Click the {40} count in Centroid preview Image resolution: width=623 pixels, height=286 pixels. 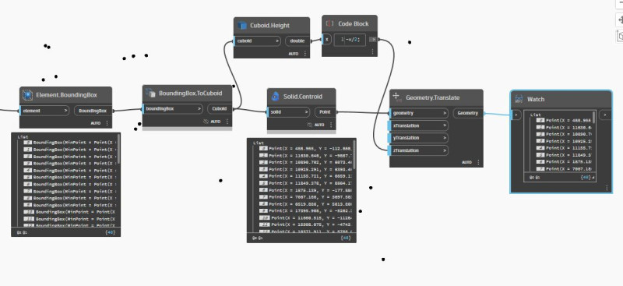coord(346,238)
